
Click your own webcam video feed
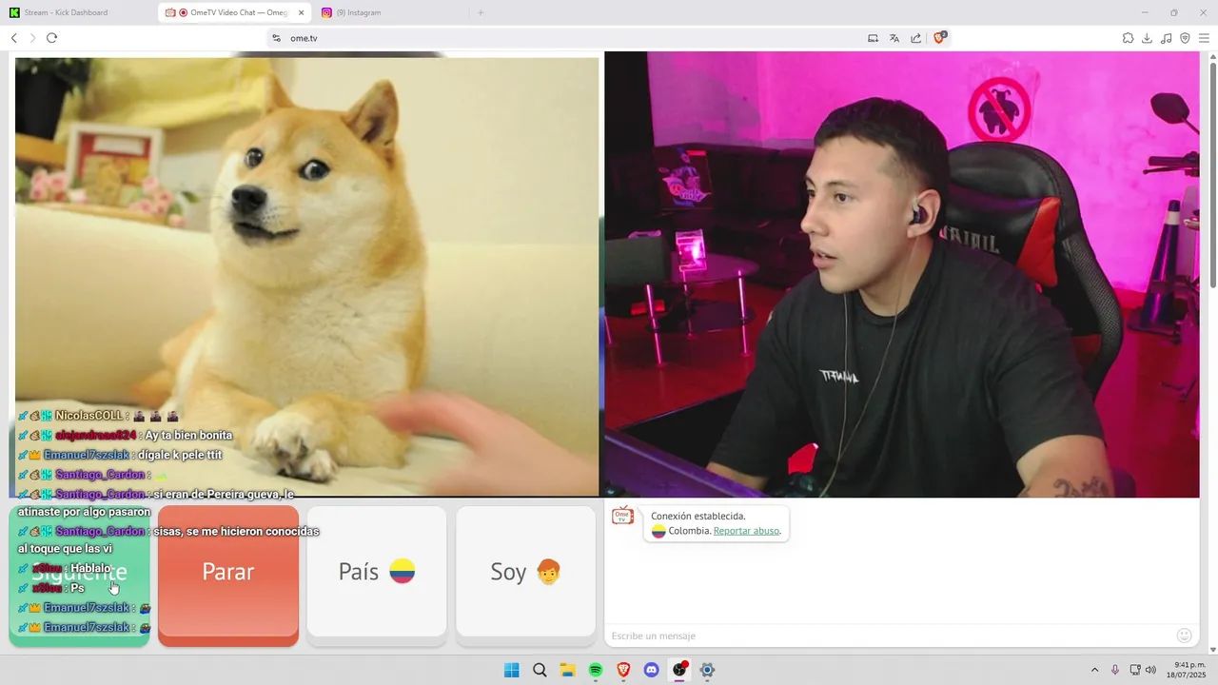(902, 274)
